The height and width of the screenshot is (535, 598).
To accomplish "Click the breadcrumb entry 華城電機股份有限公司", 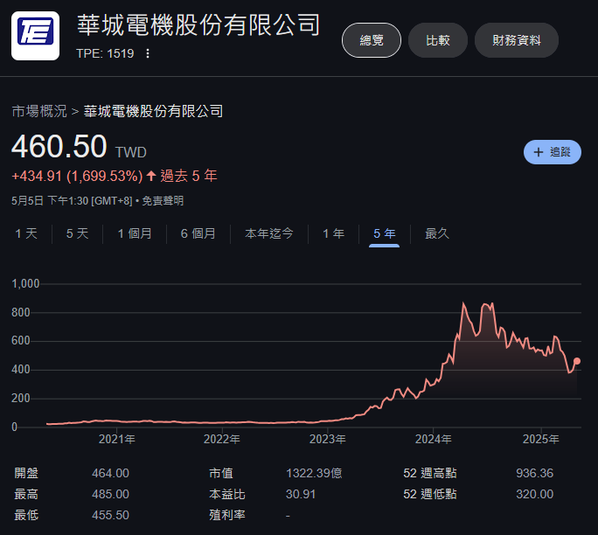I will (153, 111).
